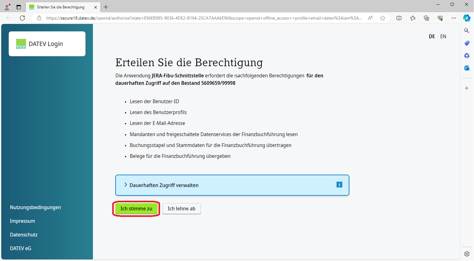Open Nutzungsbedingungen link

(35, 207)
